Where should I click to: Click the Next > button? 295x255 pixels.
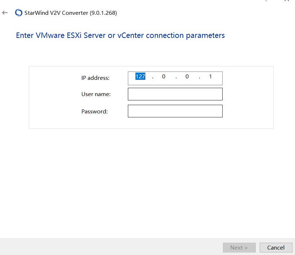click(x=239, y=247)
